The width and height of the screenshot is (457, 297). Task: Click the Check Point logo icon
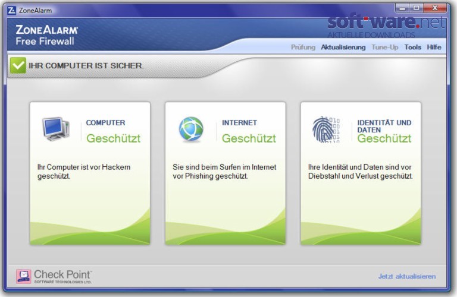point(24,276)
